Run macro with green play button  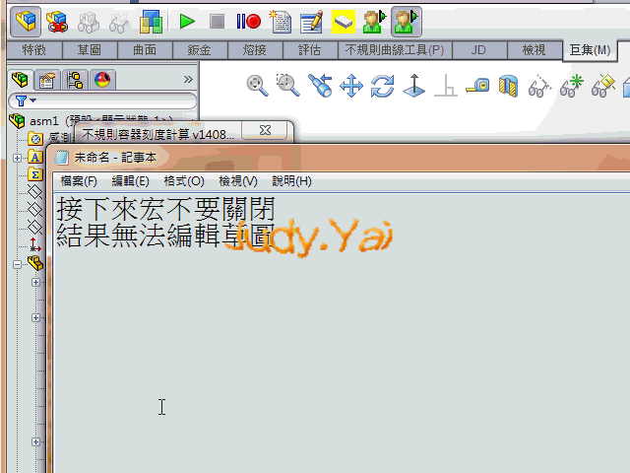pyautogui.click(x=187, y=22)
